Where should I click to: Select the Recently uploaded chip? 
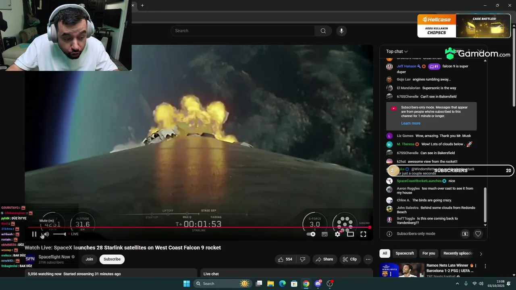pyautogui.click(x=458, y=253)
